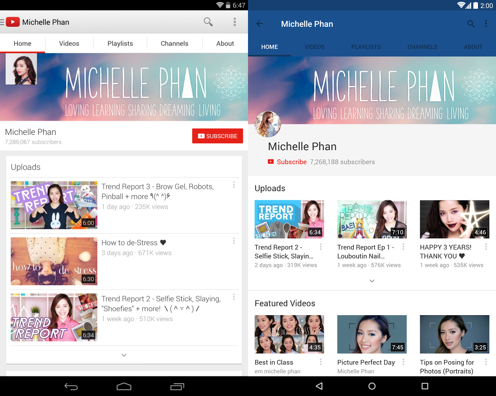
Task: Tap the square recent apps button
Action: 425,386
